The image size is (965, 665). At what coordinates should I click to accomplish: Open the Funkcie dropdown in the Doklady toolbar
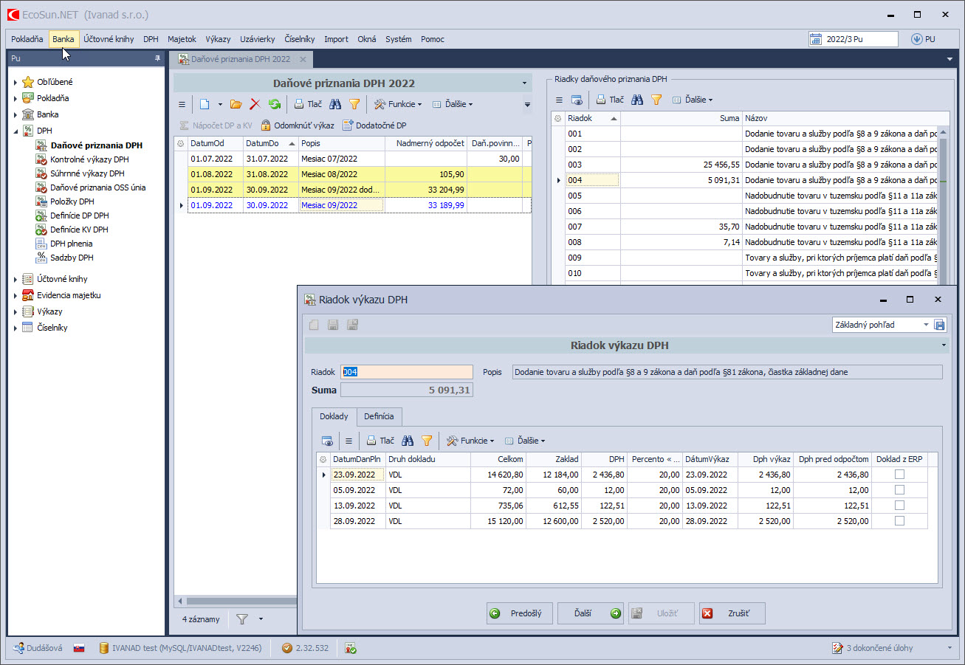coord(470,441)
